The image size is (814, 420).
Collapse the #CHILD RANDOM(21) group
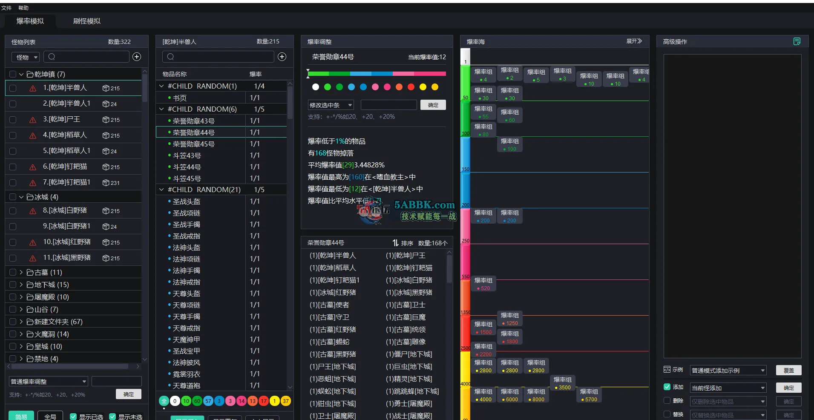pos(161,190)
